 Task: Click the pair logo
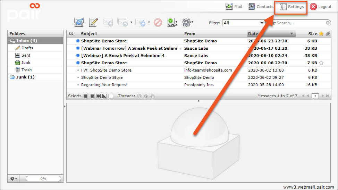point(24,13)
